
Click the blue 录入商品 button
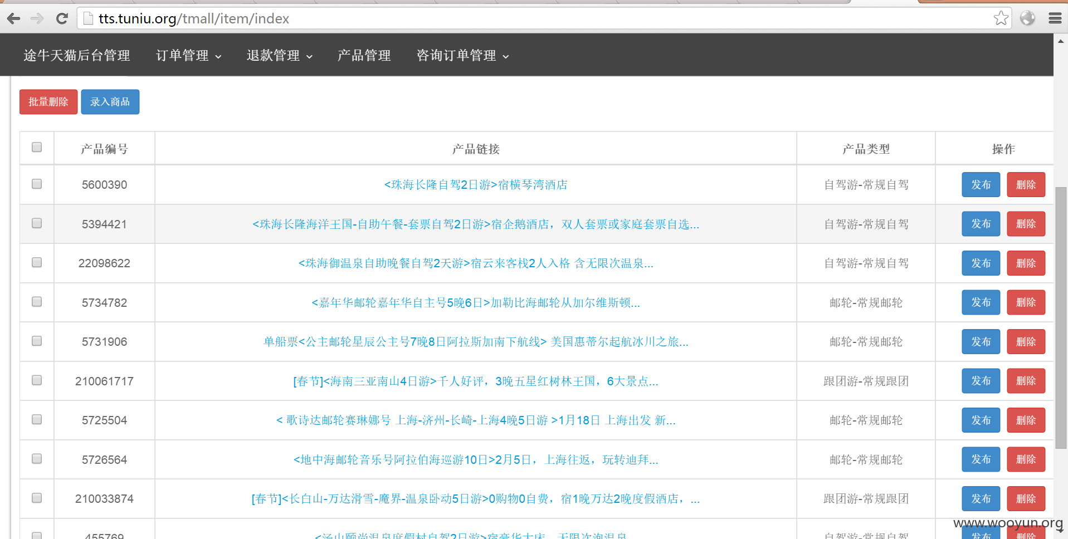click(110, 102)
